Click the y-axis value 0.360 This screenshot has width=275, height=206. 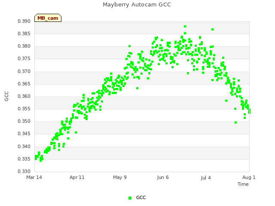(24, 96)
